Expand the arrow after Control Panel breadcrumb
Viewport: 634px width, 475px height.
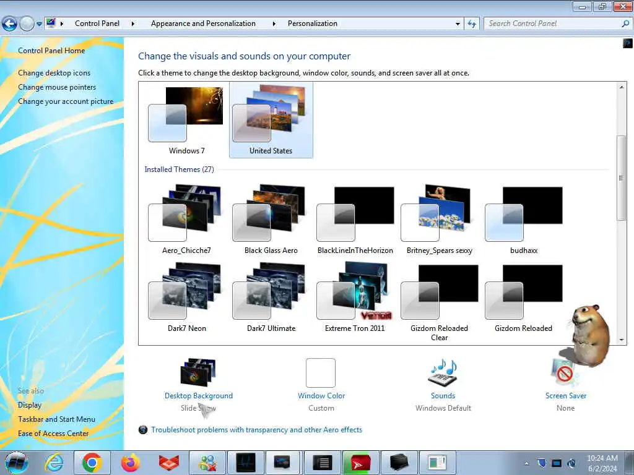132,24
